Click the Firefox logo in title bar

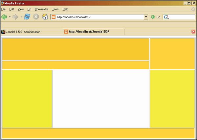(2, 3)
